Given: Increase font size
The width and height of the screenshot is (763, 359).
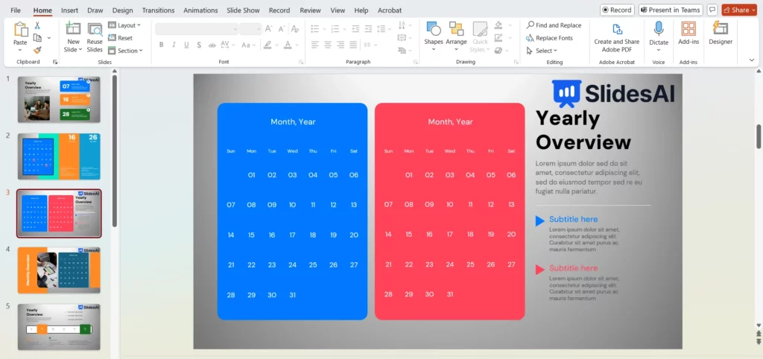Looking at the screenshot, I should [x=268, y=29].
